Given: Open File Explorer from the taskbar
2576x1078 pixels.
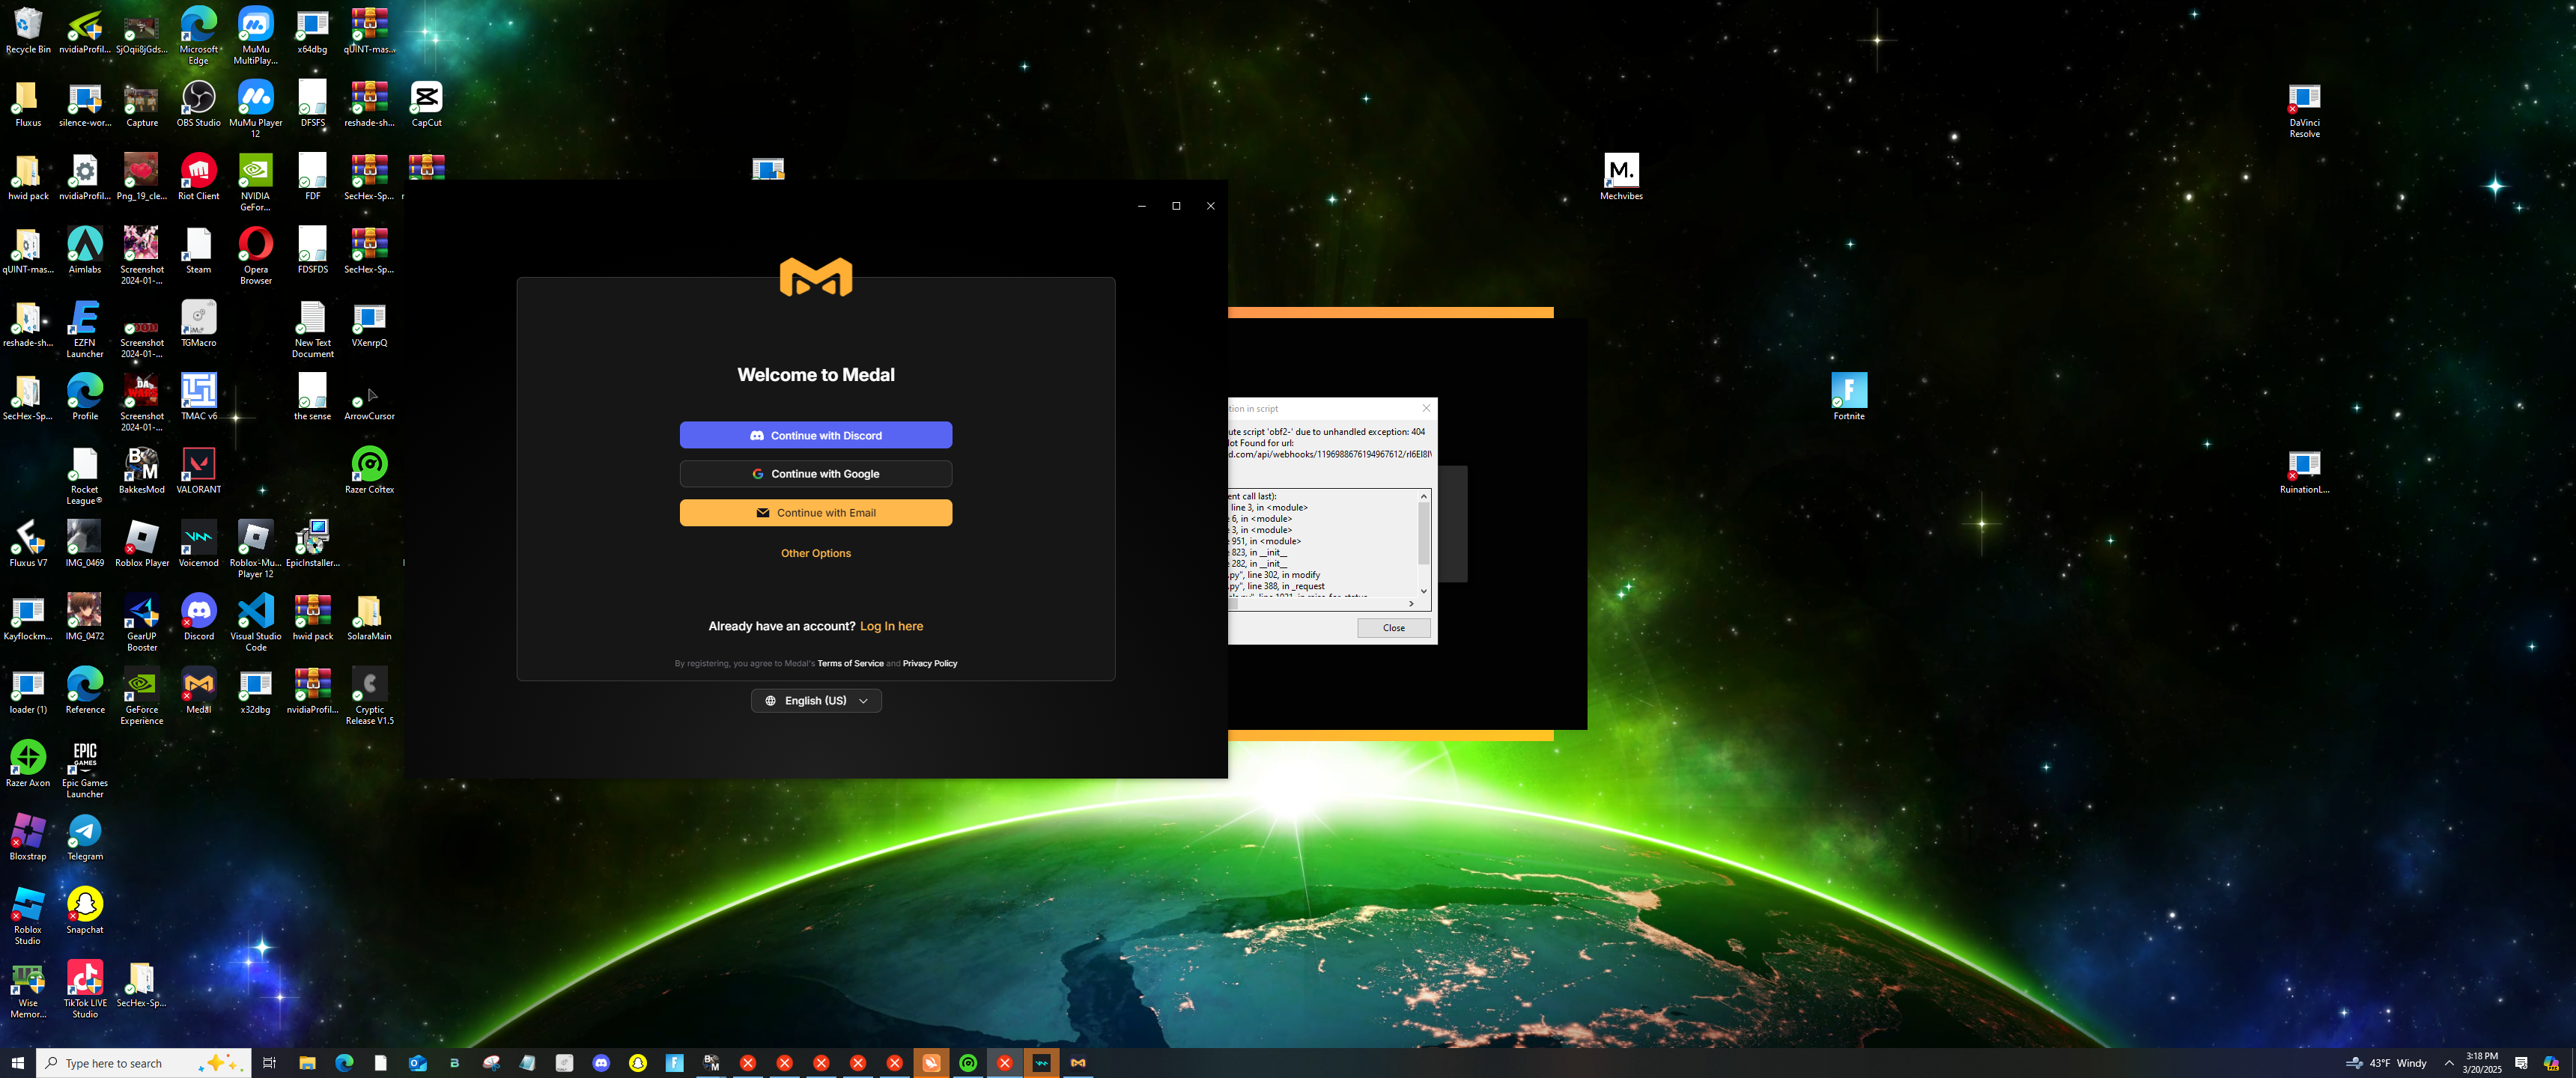Looking at the screenshot, I should 307,1063.
